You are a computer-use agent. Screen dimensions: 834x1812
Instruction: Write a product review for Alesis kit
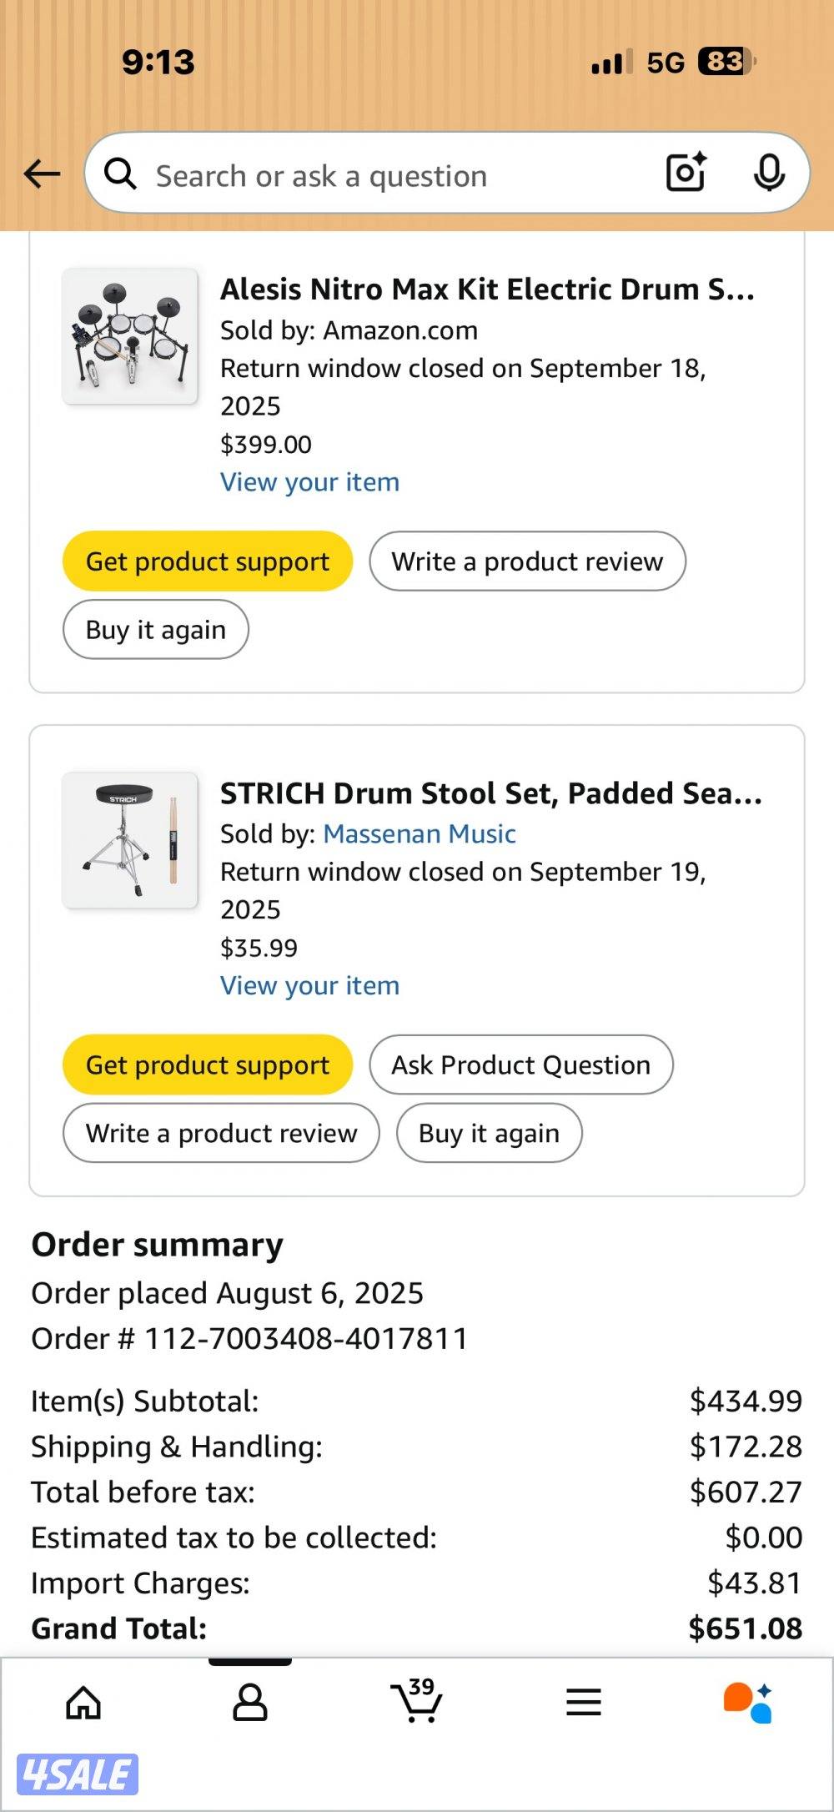527,561
